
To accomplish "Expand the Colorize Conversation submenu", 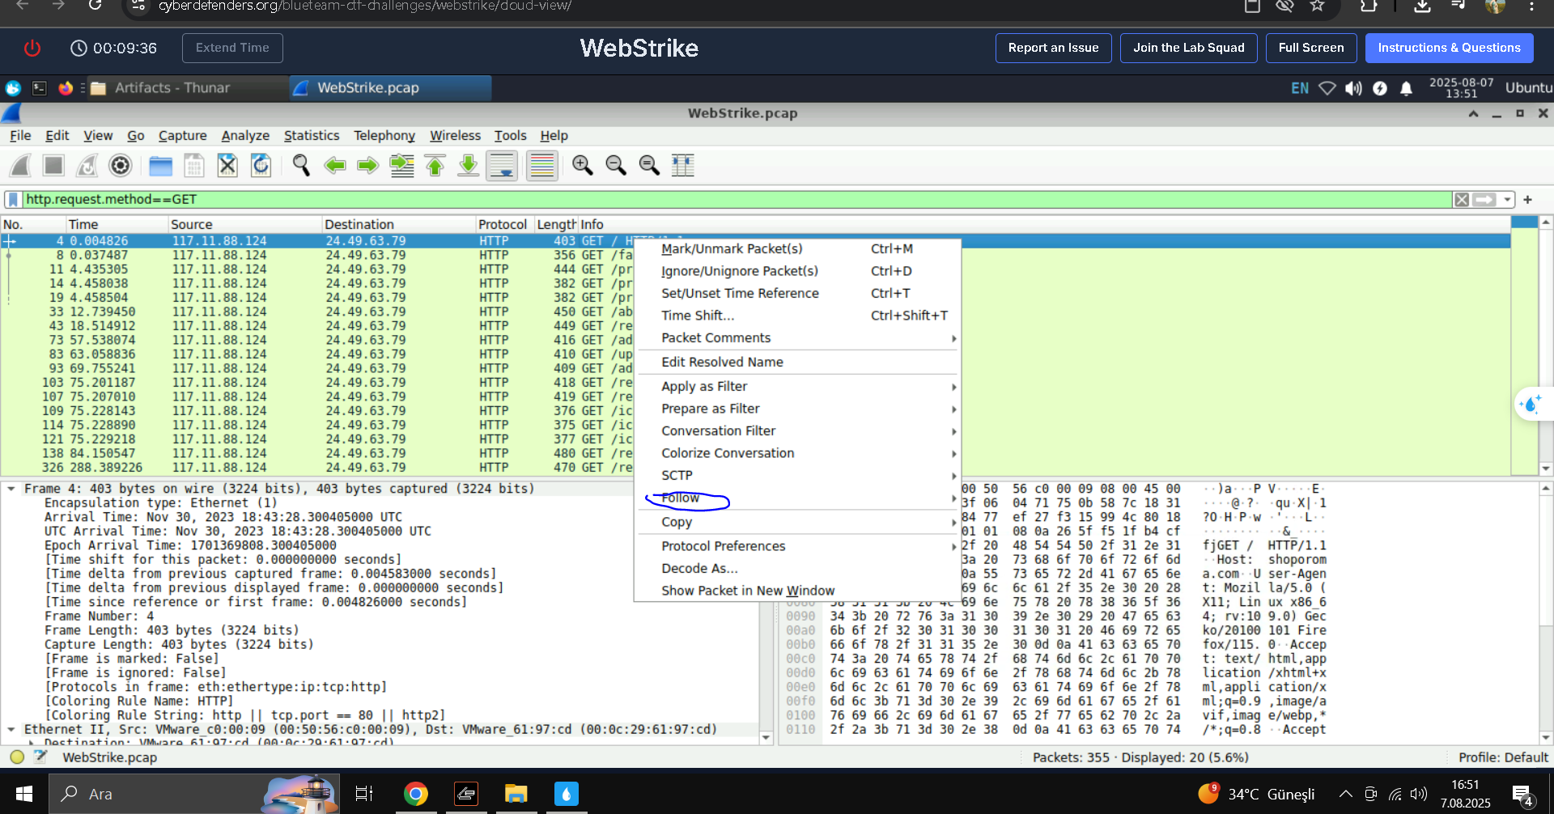I will 797,454.
